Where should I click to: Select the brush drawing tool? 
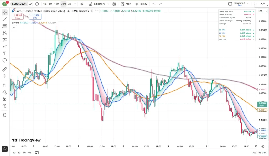tap(5, 47)
